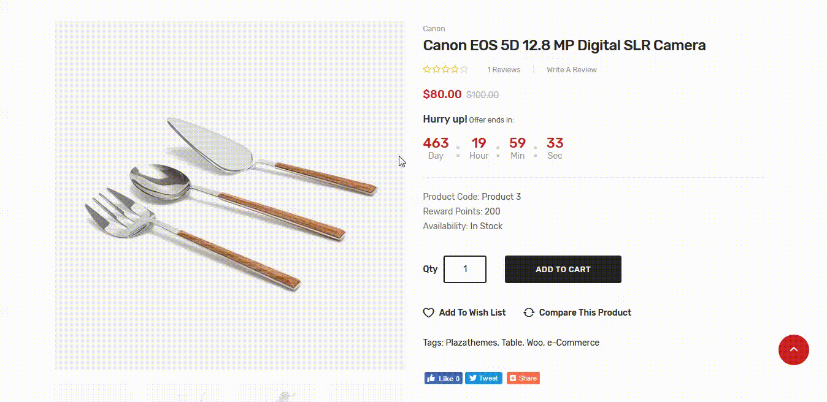
Task: Click the scroll-to-top red arrow button
Action: tap(793, 350)
